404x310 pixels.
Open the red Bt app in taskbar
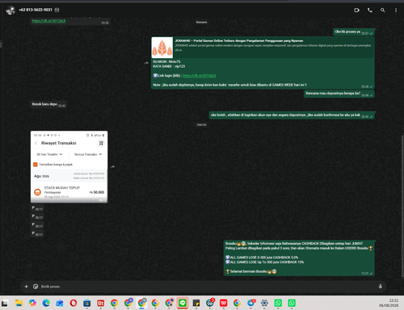coord(100,304)
